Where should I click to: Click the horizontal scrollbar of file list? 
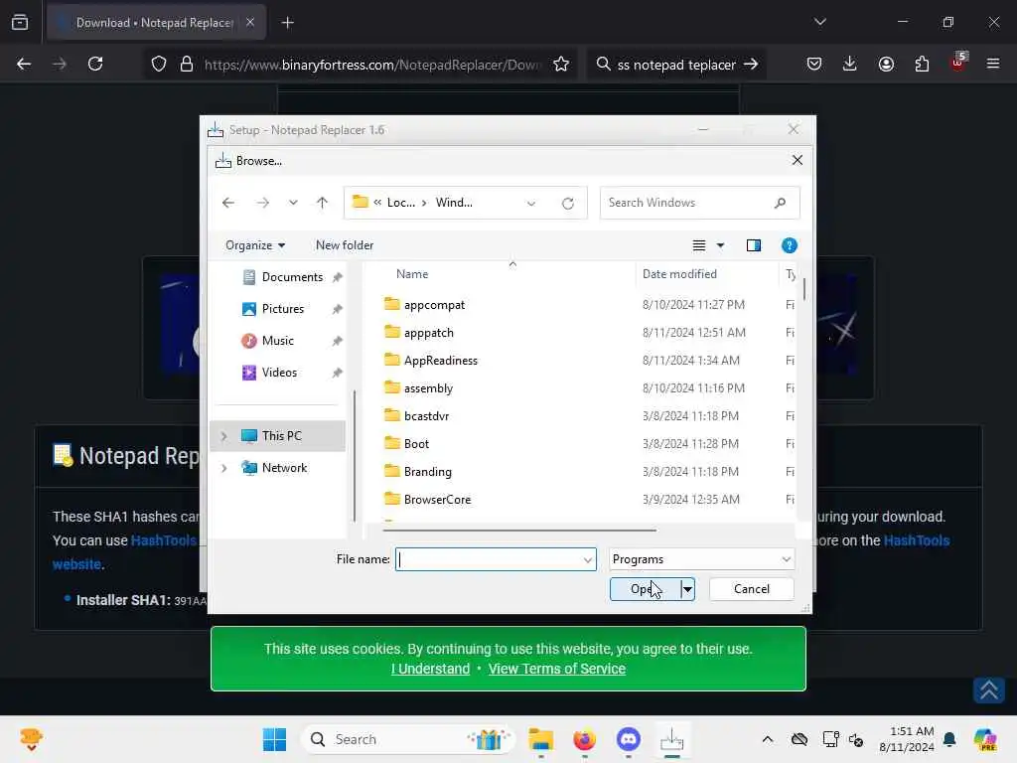coord(519,531)
